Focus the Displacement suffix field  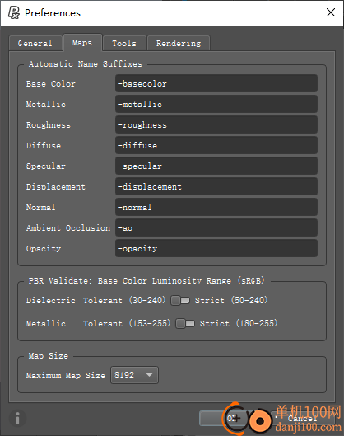click(216, 186)
